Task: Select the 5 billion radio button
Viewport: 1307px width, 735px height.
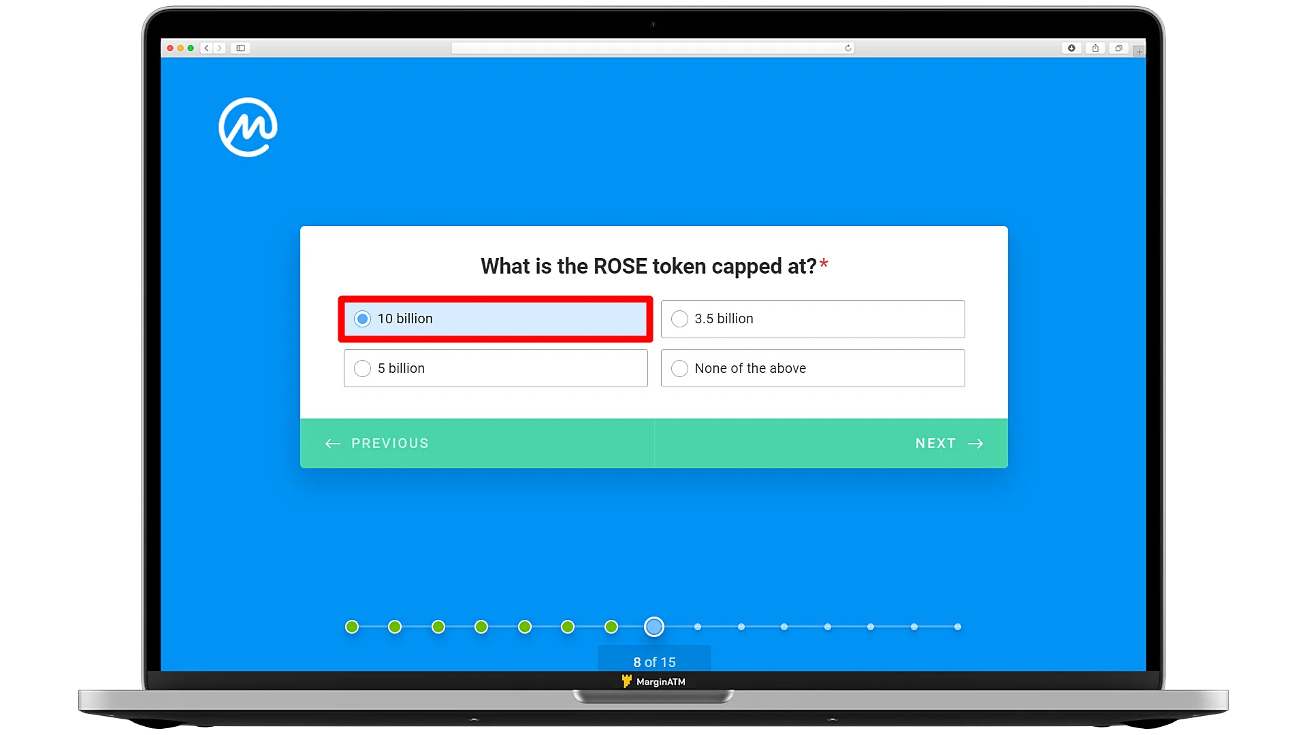Action: click(x=363, y=368)
